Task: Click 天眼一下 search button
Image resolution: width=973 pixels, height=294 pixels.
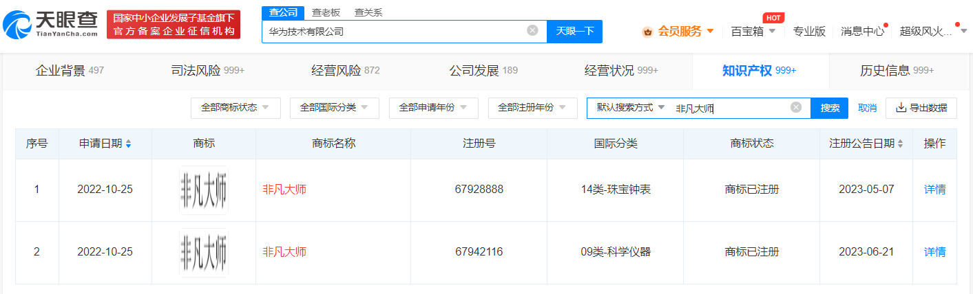Action: (x=574, y=31)
